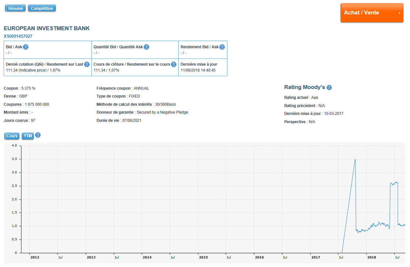This screenshot has height=267, width=410.
Task: Select the 2012 label on chart axis
Action: 35,257
